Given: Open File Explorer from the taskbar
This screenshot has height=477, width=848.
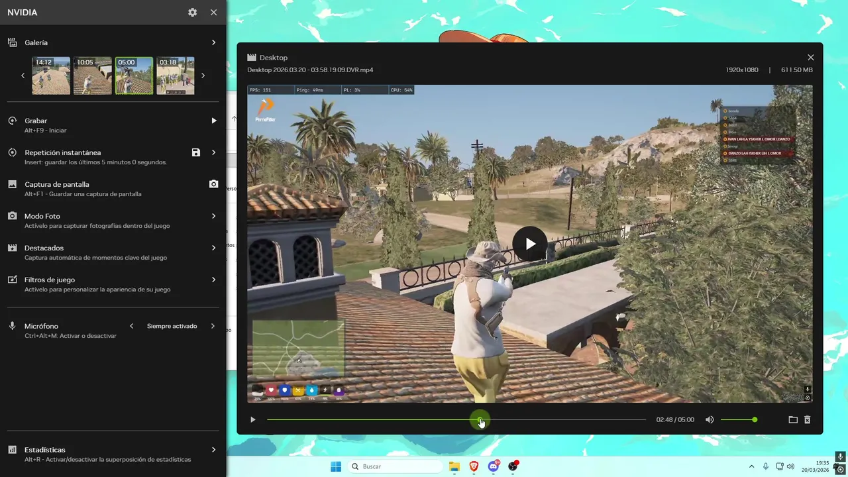Looking at the screenshot, I should click(x=454, y=466).
